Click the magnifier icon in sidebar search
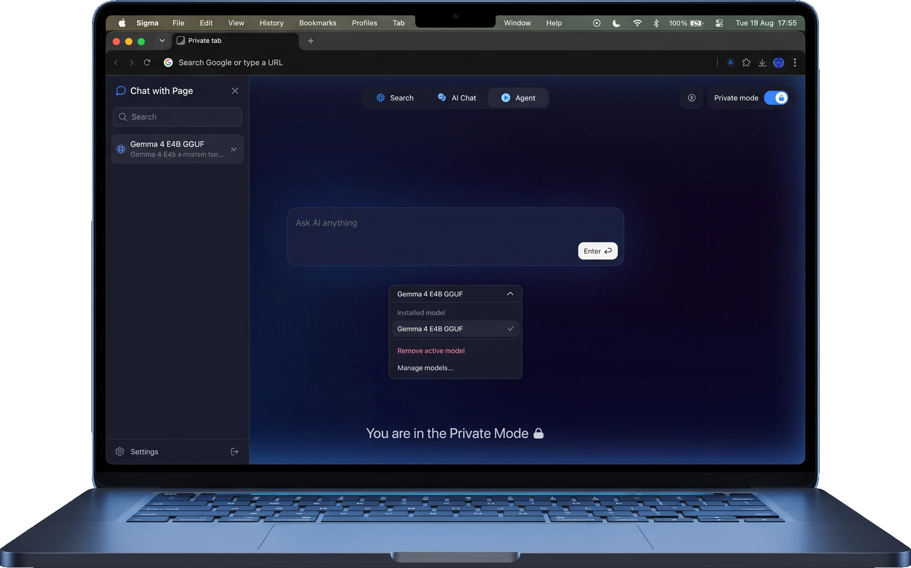911x568 pixels. [123, 117]
